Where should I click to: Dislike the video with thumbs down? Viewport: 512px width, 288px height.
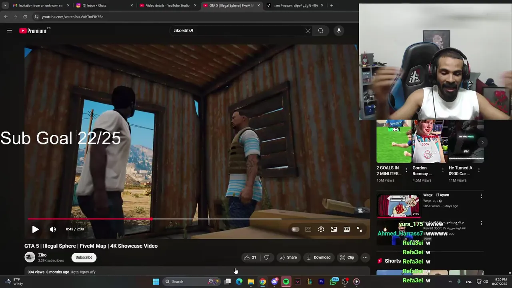pyautogui.click(x=267, y=258)
